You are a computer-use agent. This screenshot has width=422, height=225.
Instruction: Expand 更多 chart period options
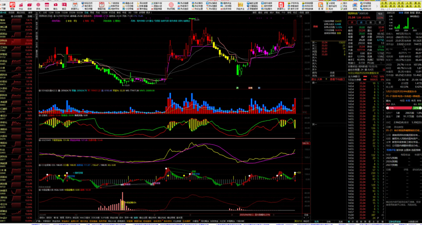click(x=149, y=13)
